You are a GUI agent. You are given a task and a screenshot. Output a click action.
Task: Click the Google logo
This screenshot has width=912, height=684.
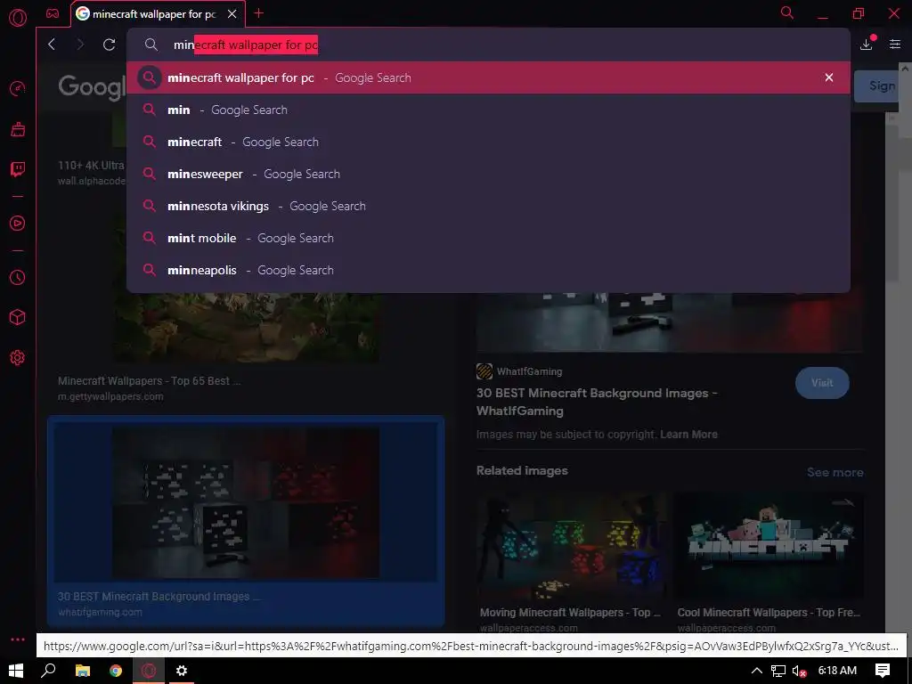pos(92,86)
